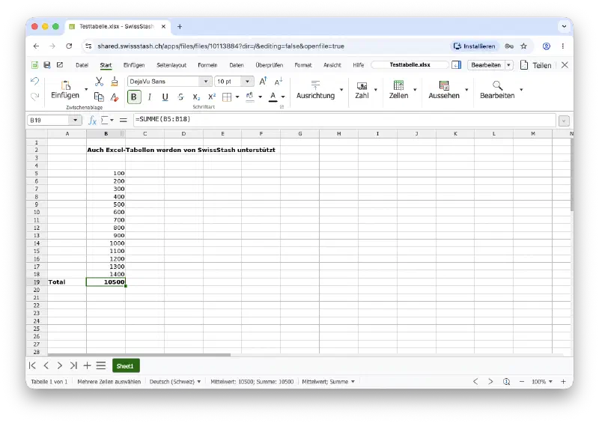599x423 pixels.
Task: Apply font color A swatch
Action: (x=273, y=97)
